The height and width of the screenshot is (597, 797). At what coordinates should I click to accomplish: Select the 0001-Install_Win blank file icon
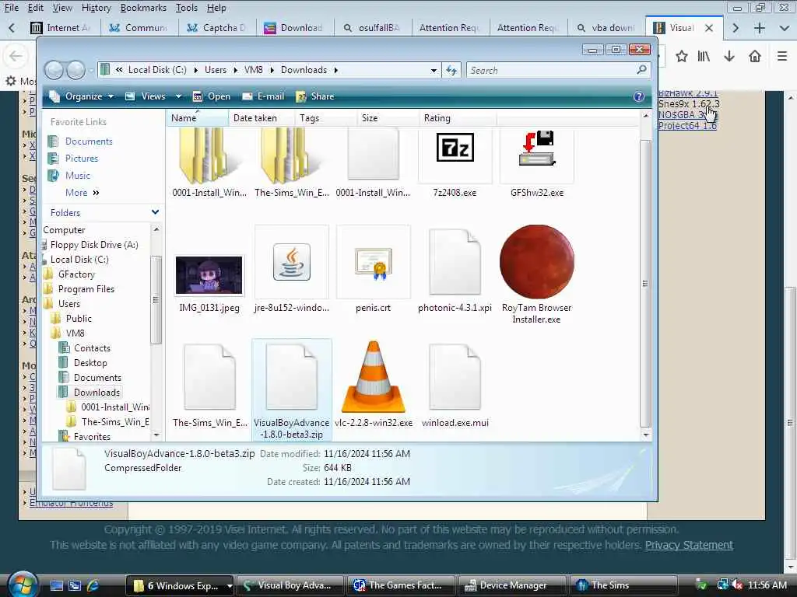pos(373,154)
